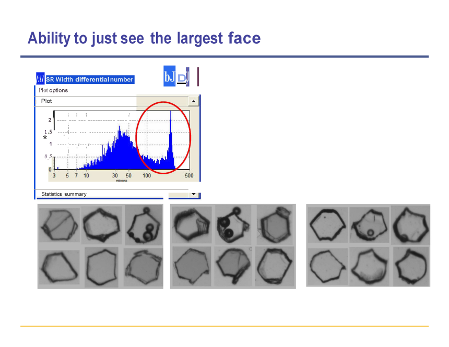
Task: Click the Plot section header label
Action: coord(46,101)
